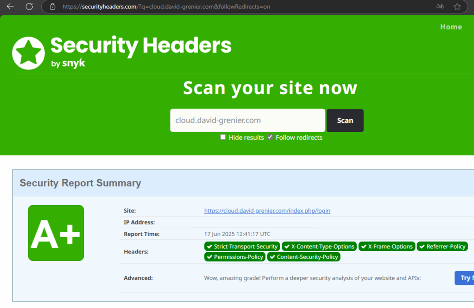The width and height of the screenshot is (474, 308).
Task: Click the X-Content-Type-Options header badge
Action: click(x=319, y=246)
